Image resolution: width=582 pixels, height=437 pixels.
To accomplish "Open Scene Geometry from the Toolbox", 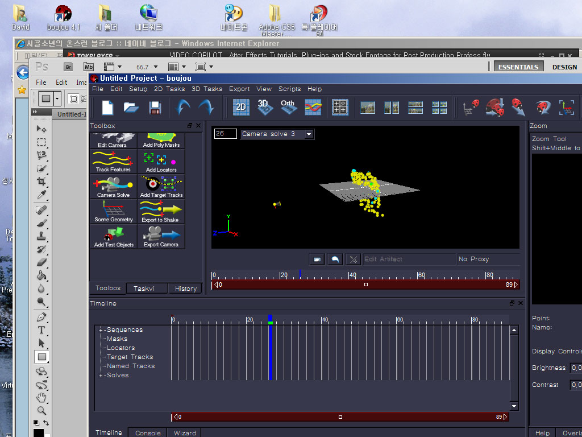I will click(113, 212).
